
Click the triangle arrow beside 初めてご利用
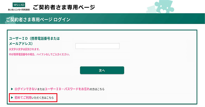(x=12, y=98)
